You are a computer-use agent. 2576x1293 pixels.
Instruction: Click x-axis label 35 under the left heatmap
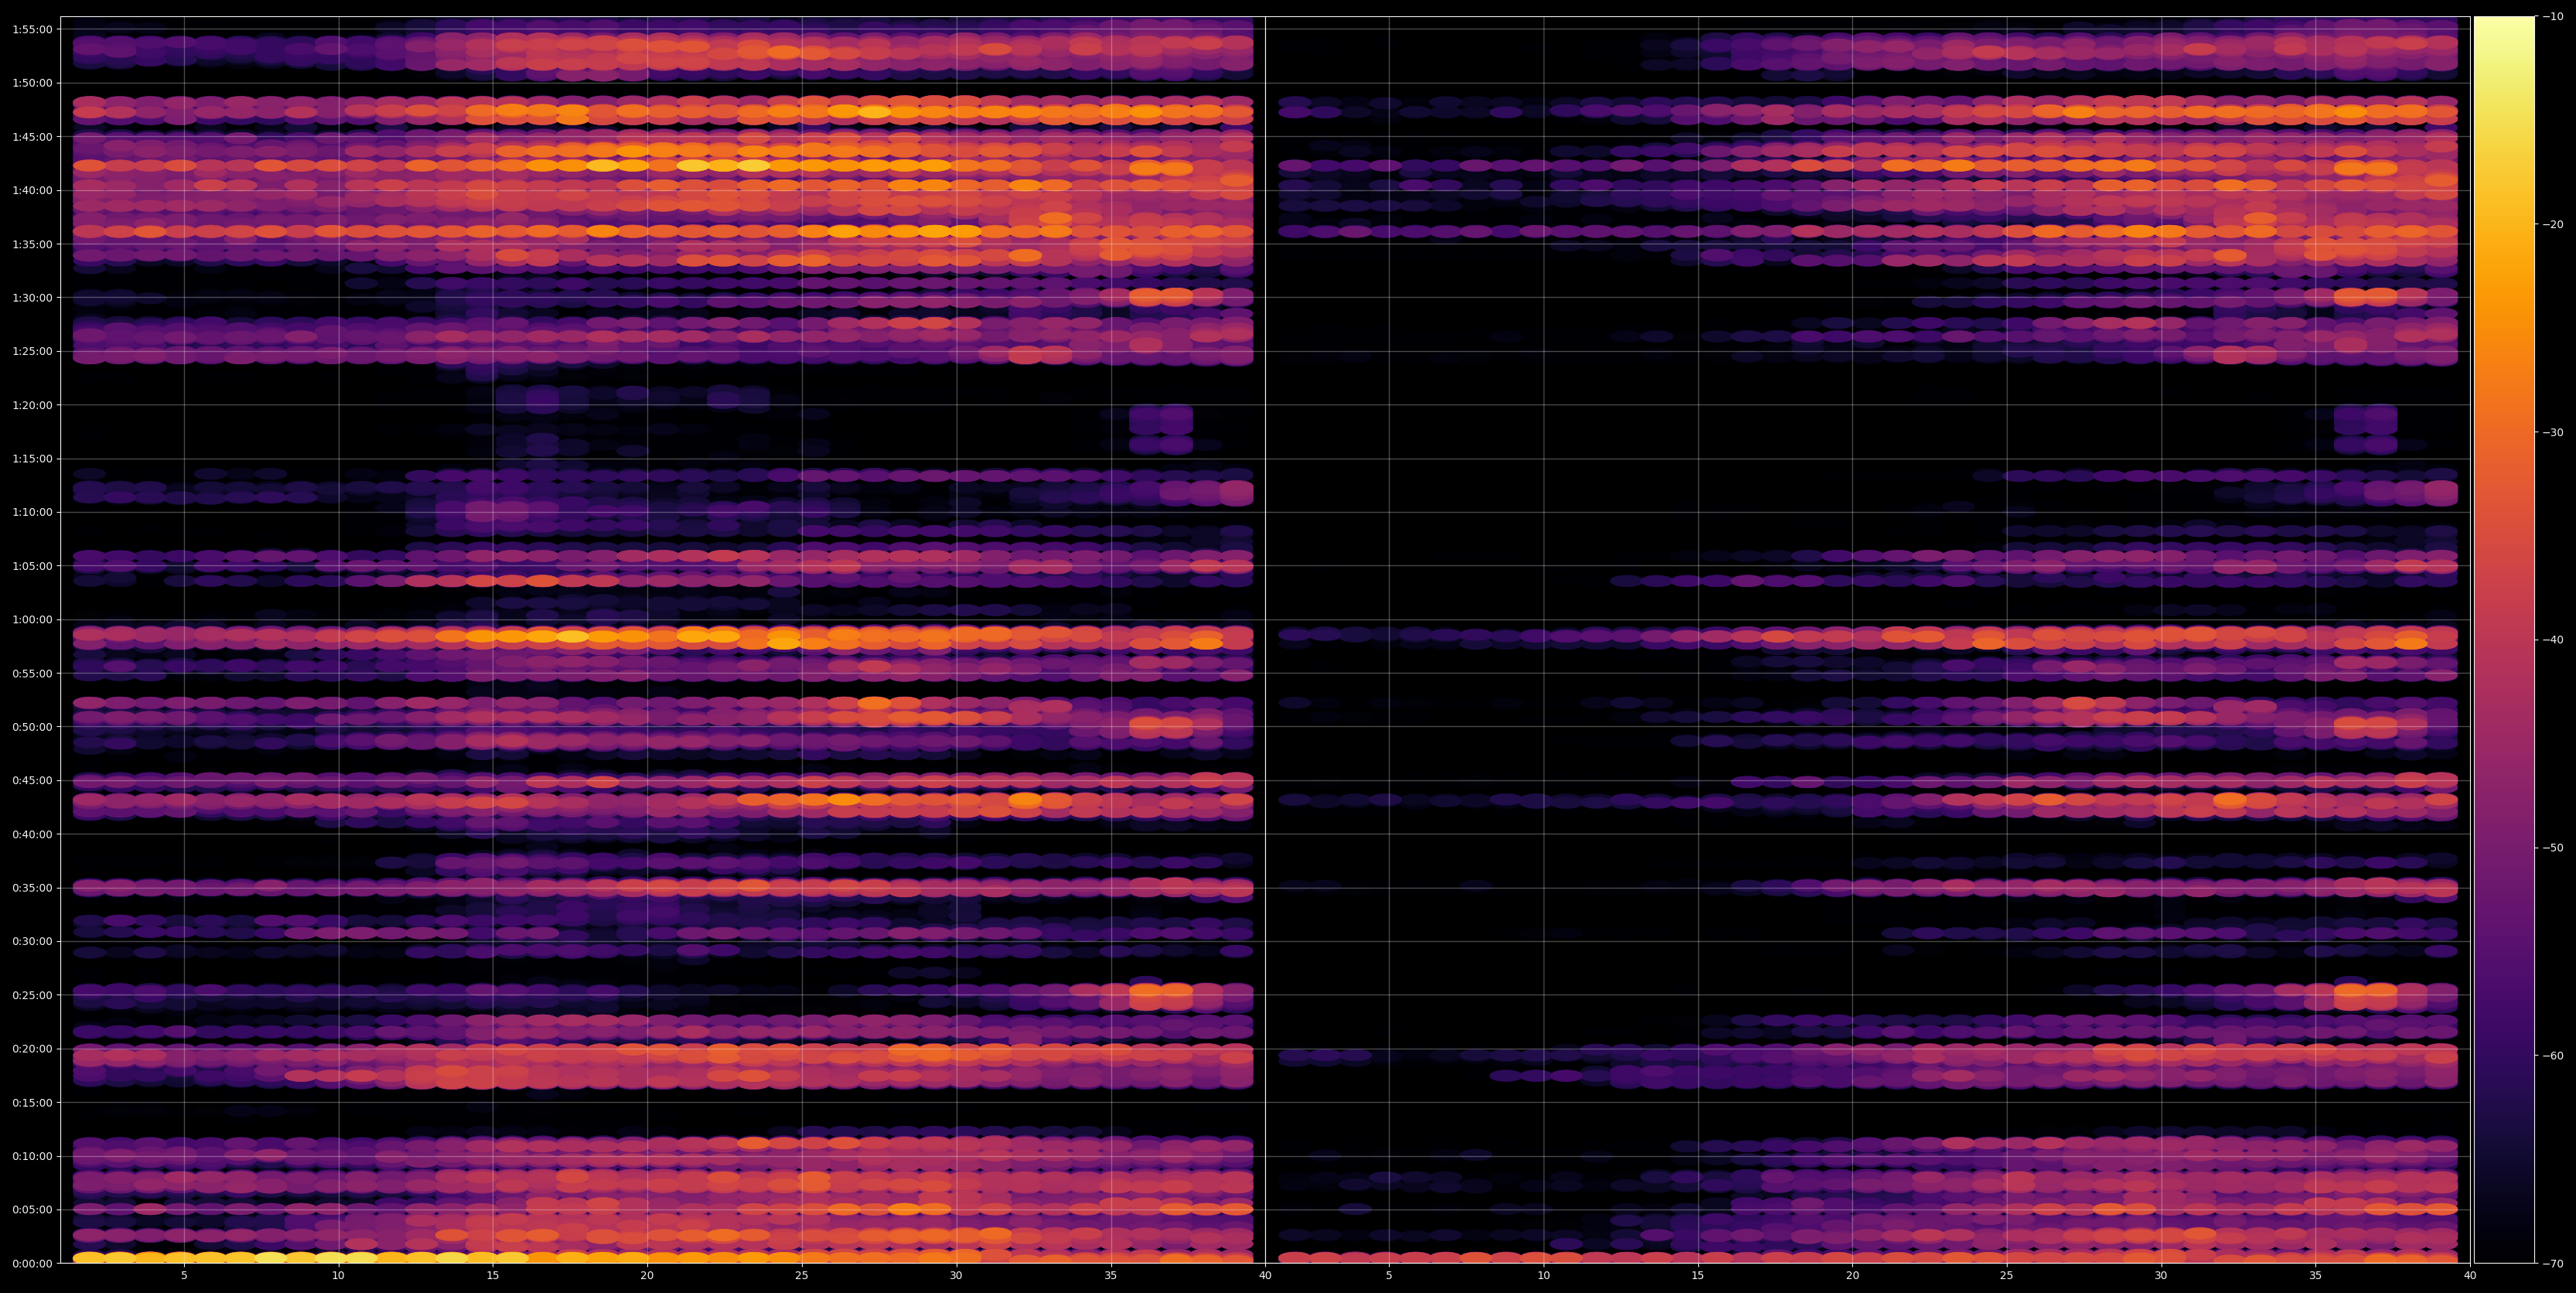click(x=1111, y=1276)
